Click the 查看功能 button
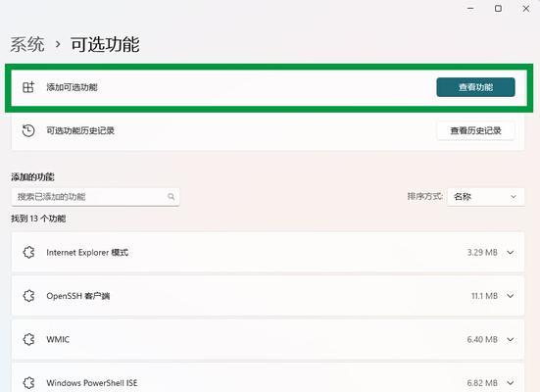The height and width of the screenshot is (392, 540). (475, 87)
